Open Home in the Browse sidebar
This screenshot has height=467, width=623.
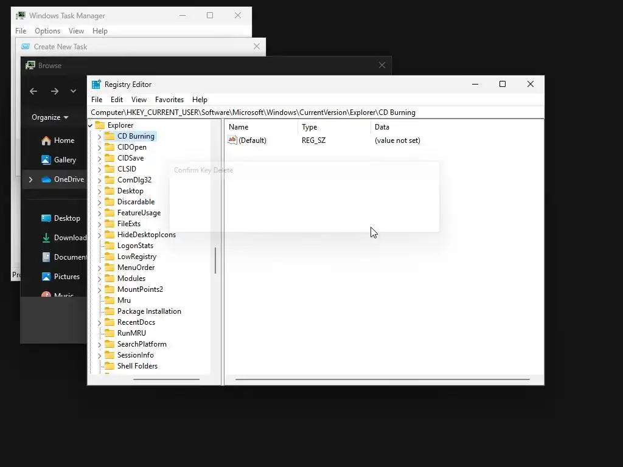[58, 140]
